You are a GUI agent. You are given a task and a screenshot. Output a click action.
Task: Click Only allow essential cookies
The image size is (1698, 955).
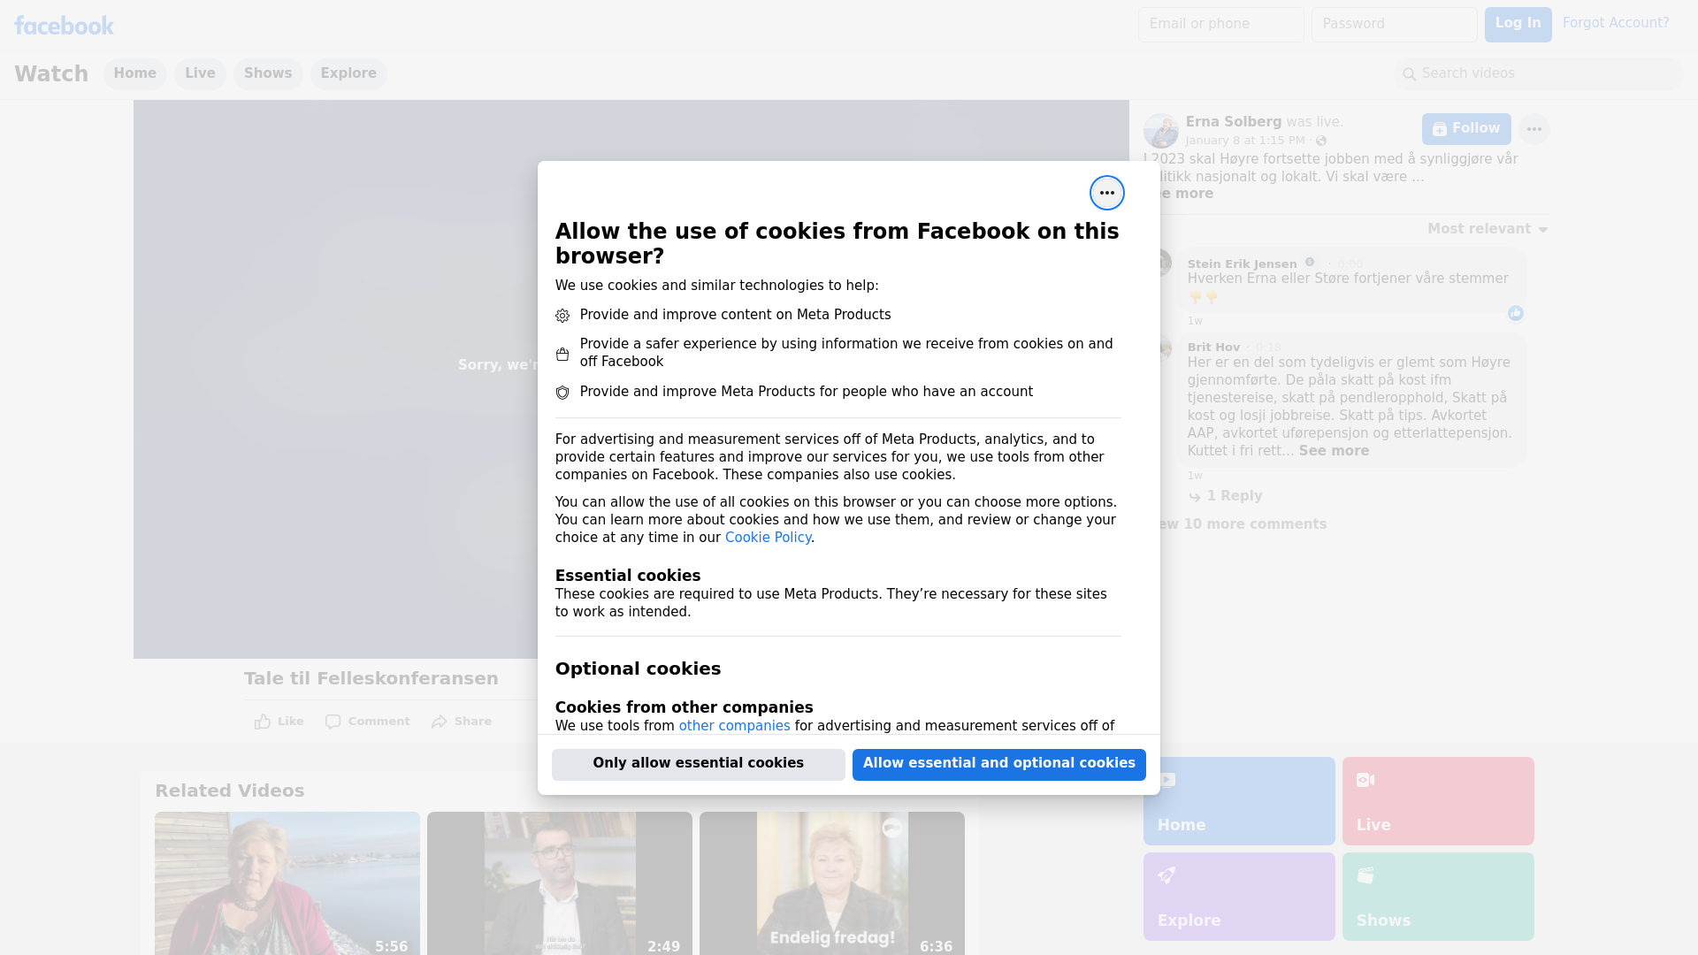pyautogui.click(x=699, y=765)
